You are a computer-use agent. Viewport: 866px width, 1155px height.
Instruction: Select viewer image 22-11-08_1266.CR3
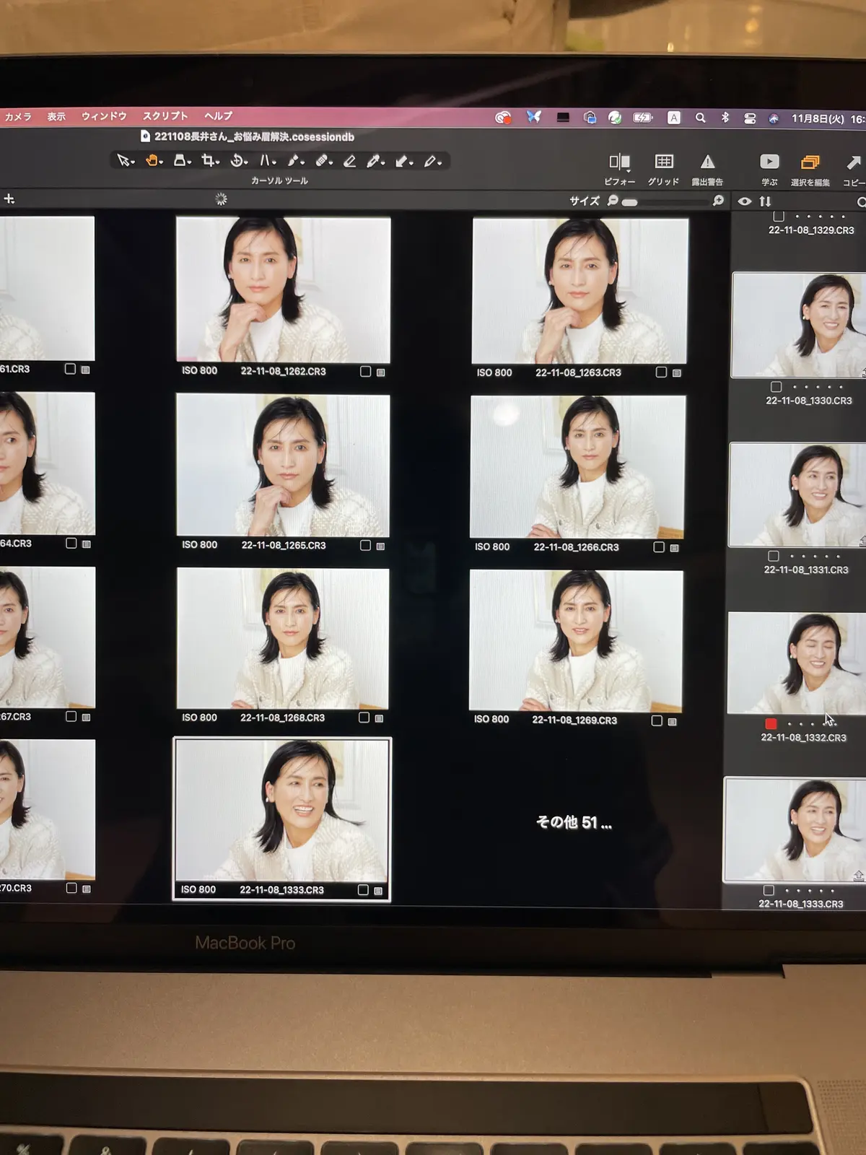[577, 466]
